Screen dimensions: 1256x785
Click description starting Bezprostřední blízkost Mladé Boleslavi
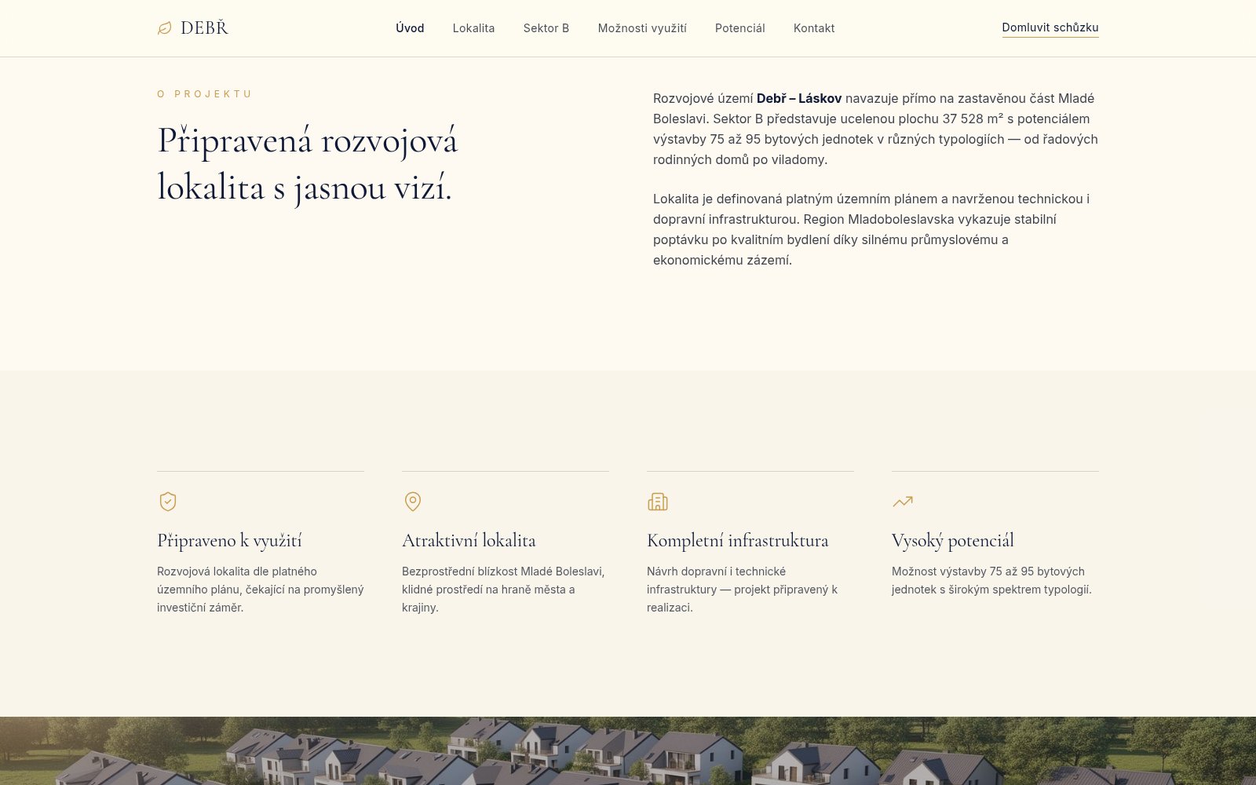click(x=503, y=590)
